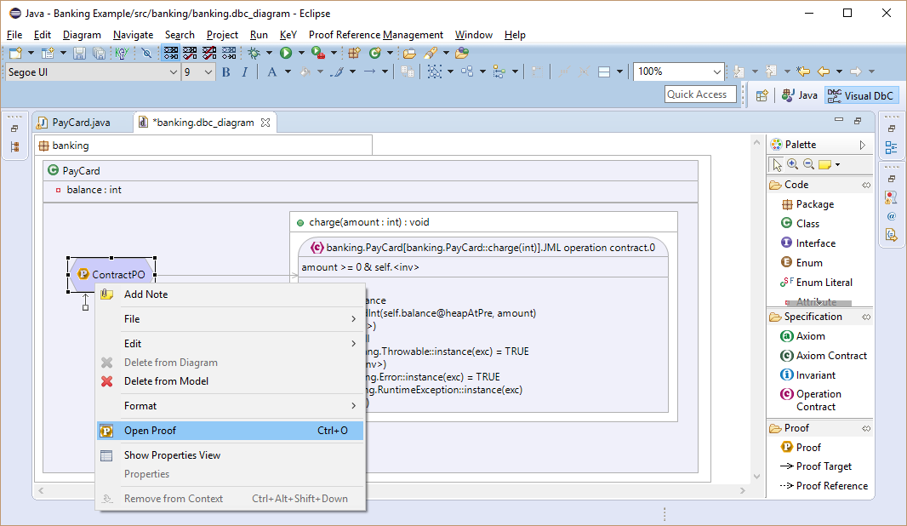Choose the Proof Reference palette entry
The width and height of the screenshot is (907, 526).
pyautogui.click(x=824, y=486)
